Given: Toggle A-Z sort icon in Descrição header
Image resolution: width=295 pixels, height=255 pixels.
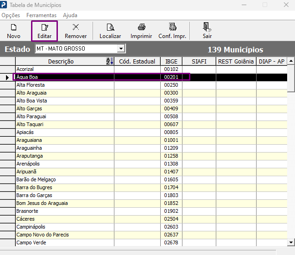Looking at the screenshot, I should 110,61.
